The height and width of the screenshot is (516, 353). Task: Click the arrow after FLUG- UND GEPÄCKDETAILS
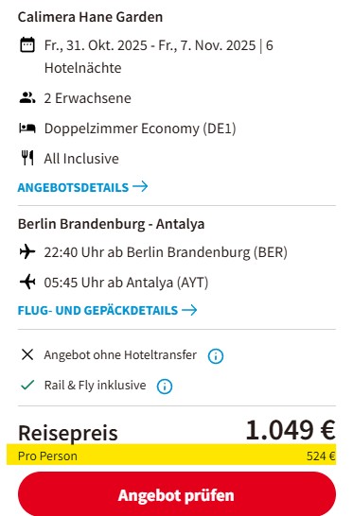point(189,310)
